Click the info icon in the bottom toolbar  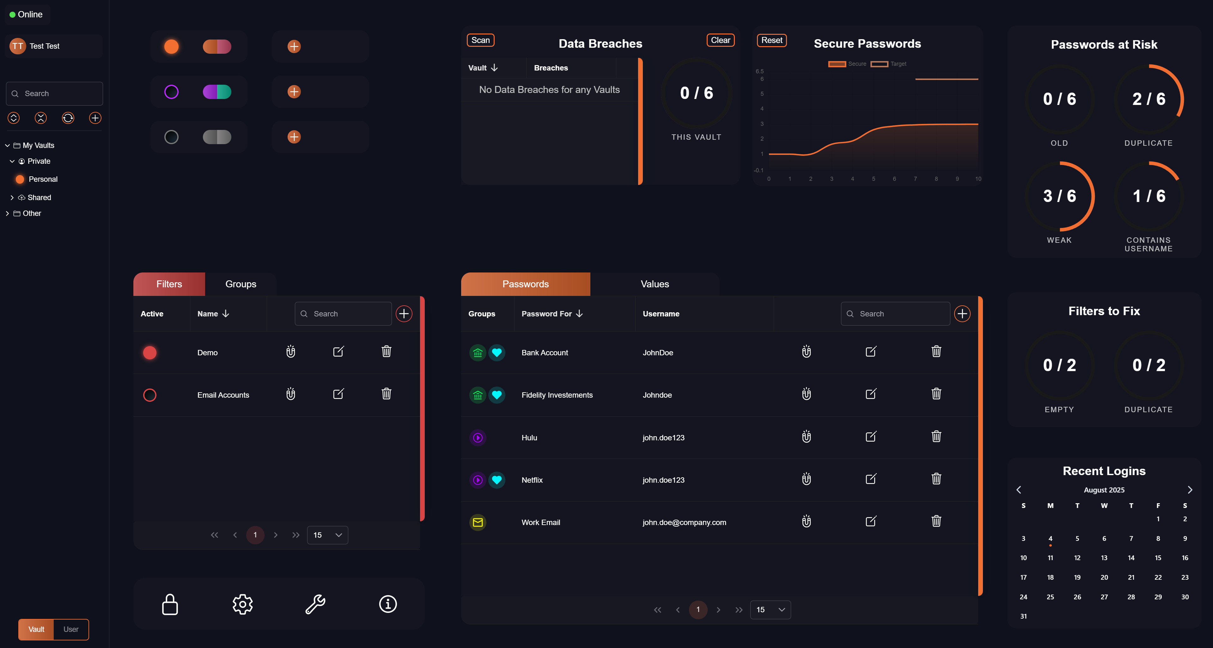387,604
